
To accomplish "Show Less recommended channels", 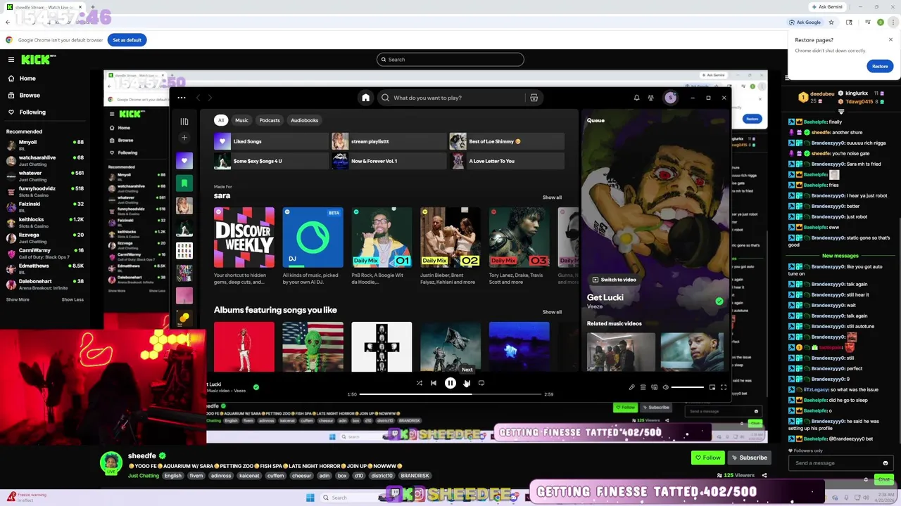I will (x=73, y=299).
